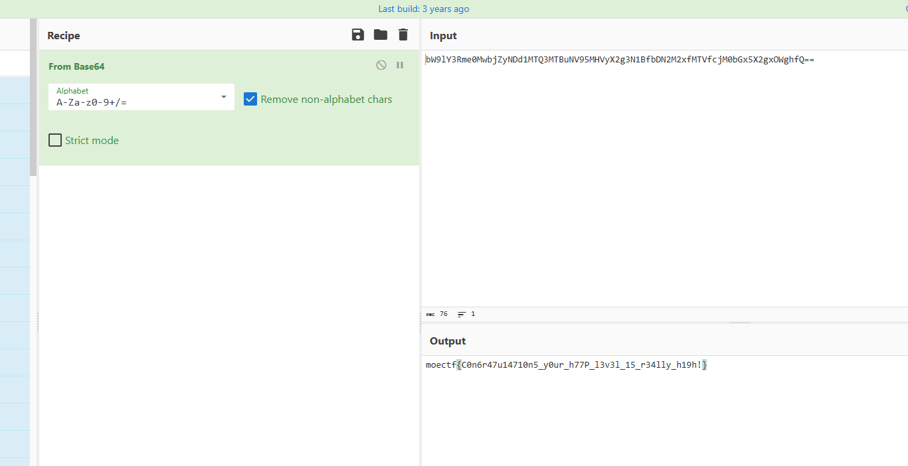Set breakpoint with pause icon on From Base64
The width and height of the screenshot is (908, 466).
tap(400, 65)
